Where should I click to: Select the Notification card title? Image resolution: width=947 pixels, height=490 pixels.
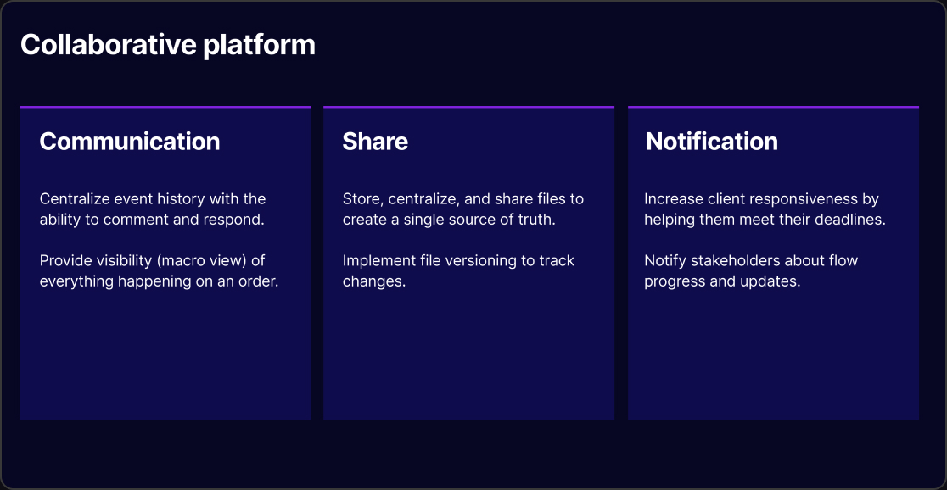(x=711, y=142)
